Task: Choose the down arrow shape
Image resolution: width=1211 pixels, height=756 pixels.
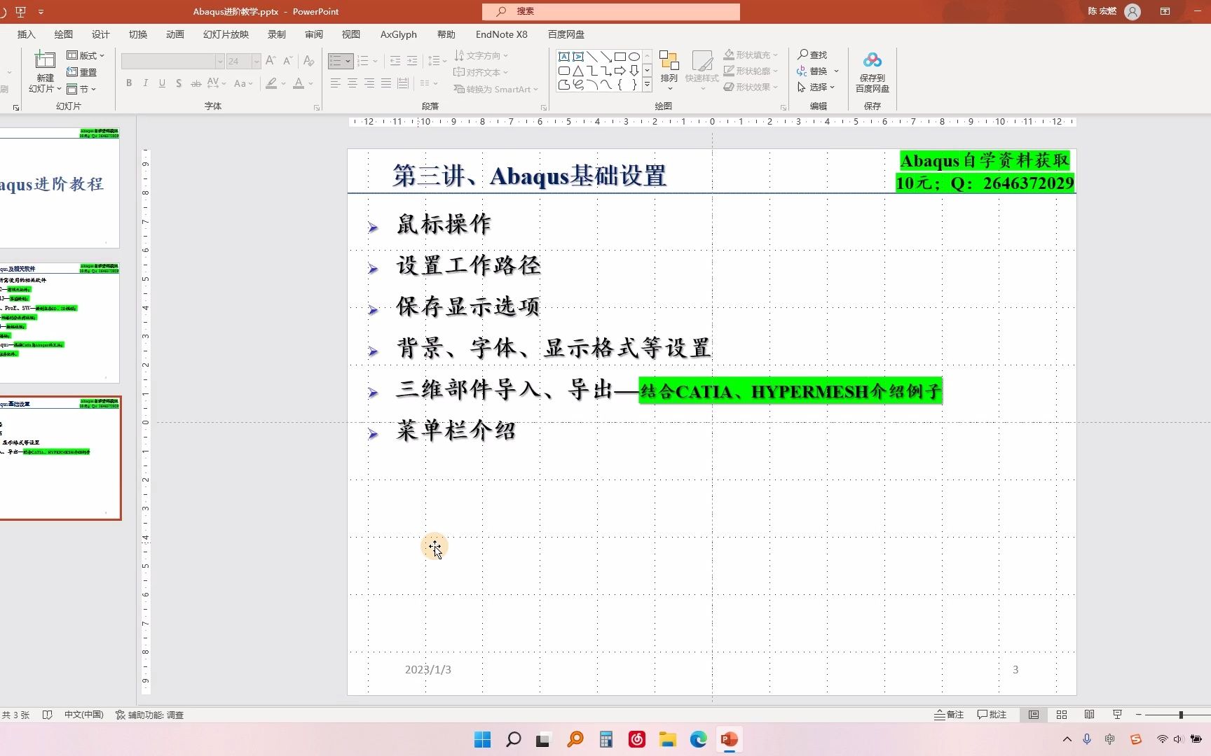Action: pos(634,71)
